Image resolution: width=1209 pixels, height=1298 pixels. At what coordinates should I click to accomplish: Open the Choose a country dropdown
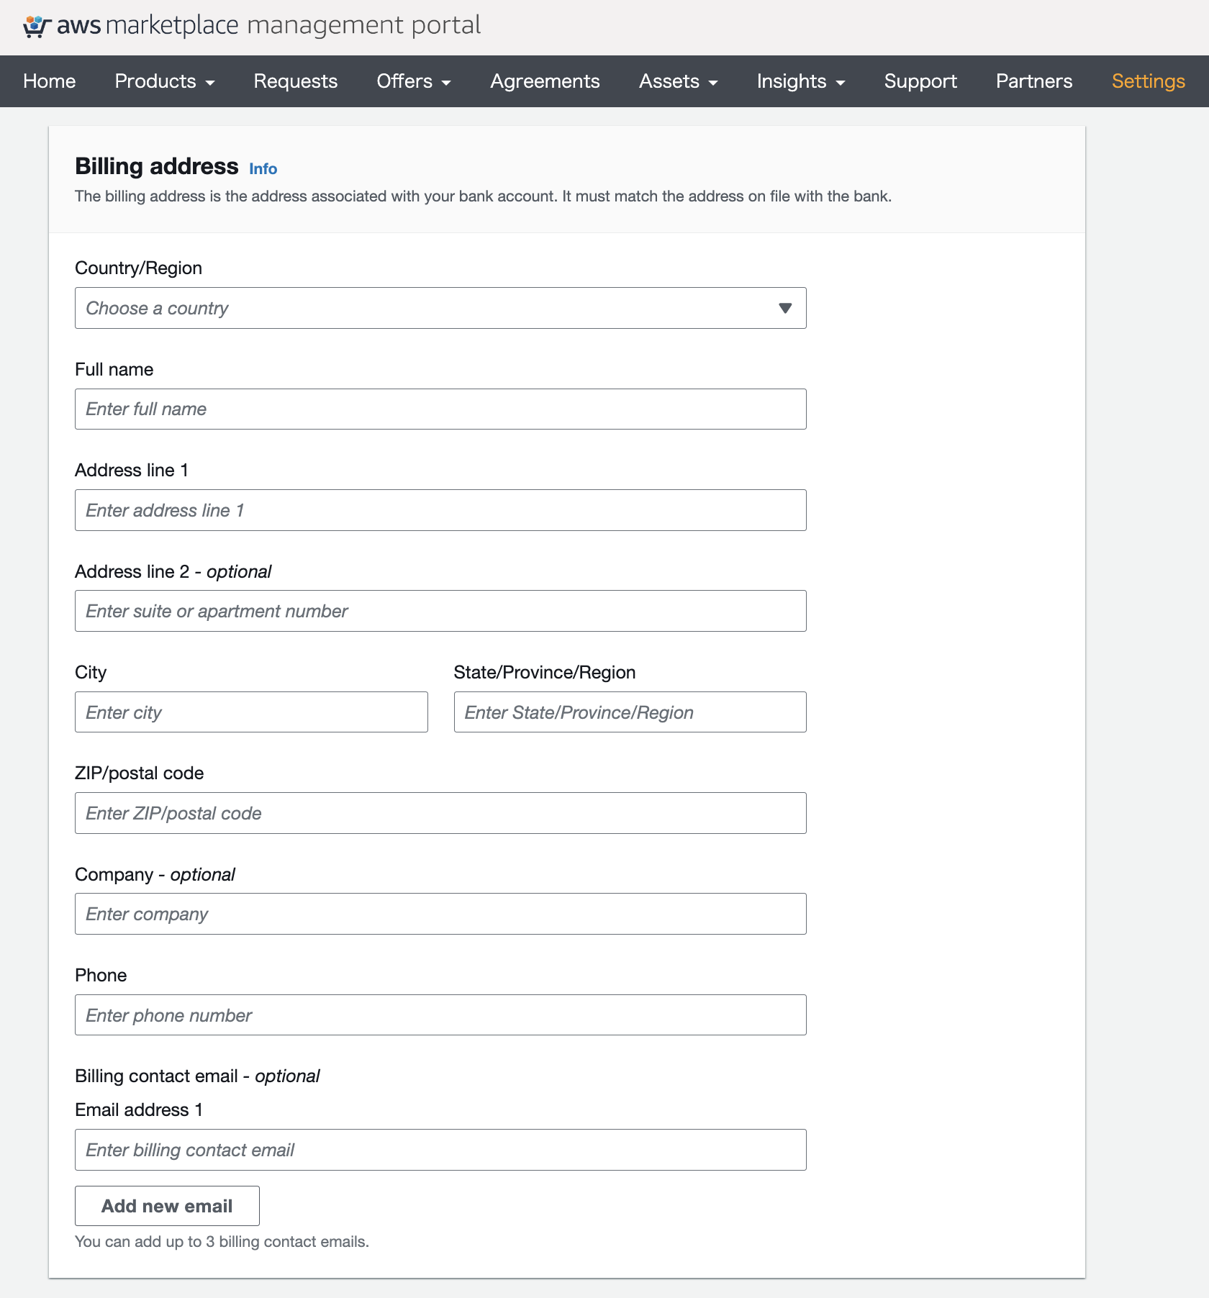pyautogui.click(x=440, y=308)
